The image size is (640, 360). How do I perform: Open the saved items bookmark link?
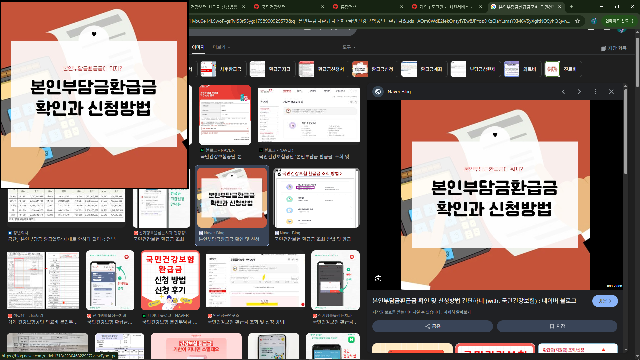click(x=613, y=48)
